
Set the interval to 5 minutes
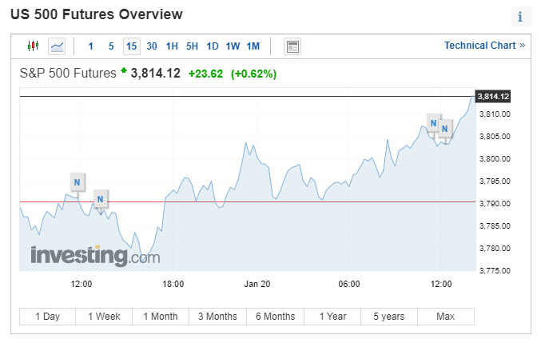[111, 46]
